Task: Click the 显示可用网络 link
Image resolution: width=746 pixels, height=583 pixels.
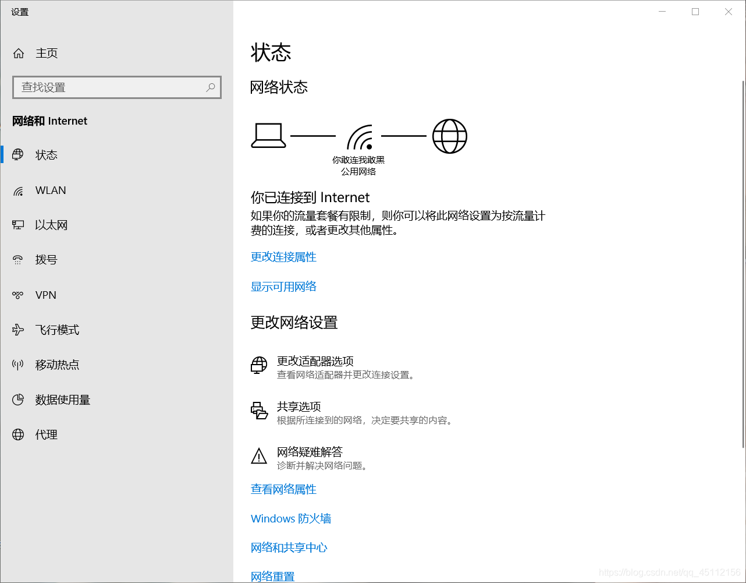Action: tap(283, 287)
